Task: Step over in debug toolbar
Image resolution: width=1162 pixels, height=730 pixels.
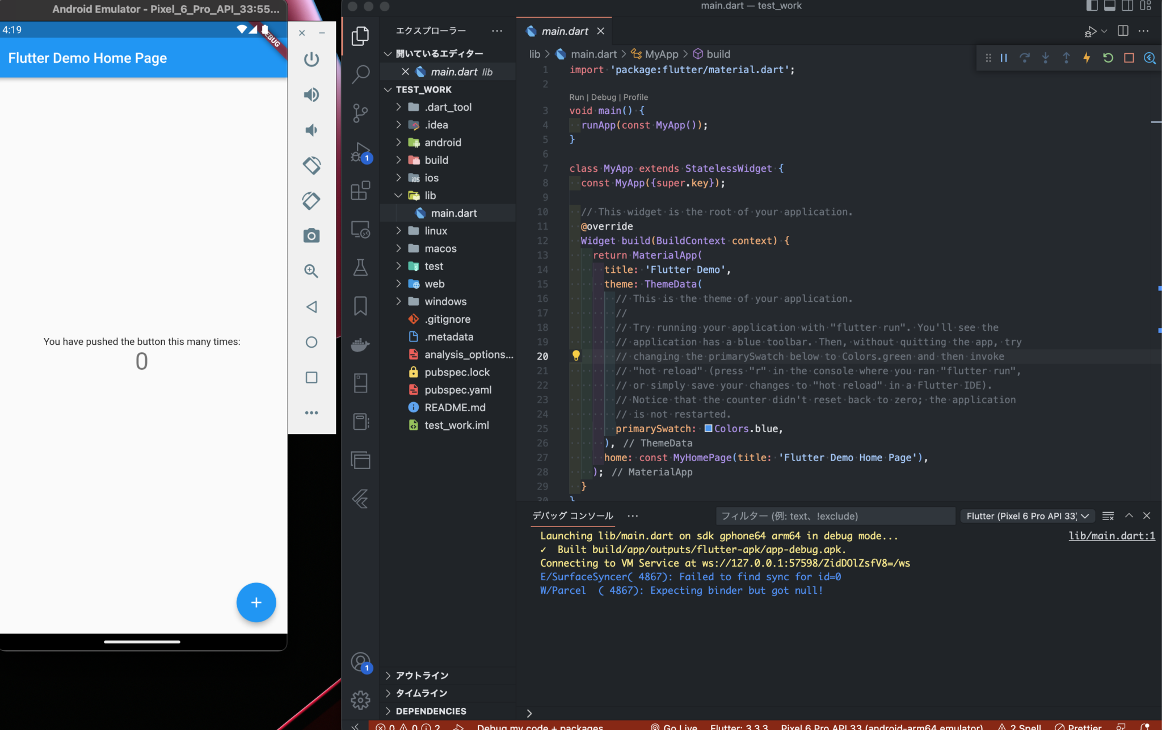Action: [1024, 58]
